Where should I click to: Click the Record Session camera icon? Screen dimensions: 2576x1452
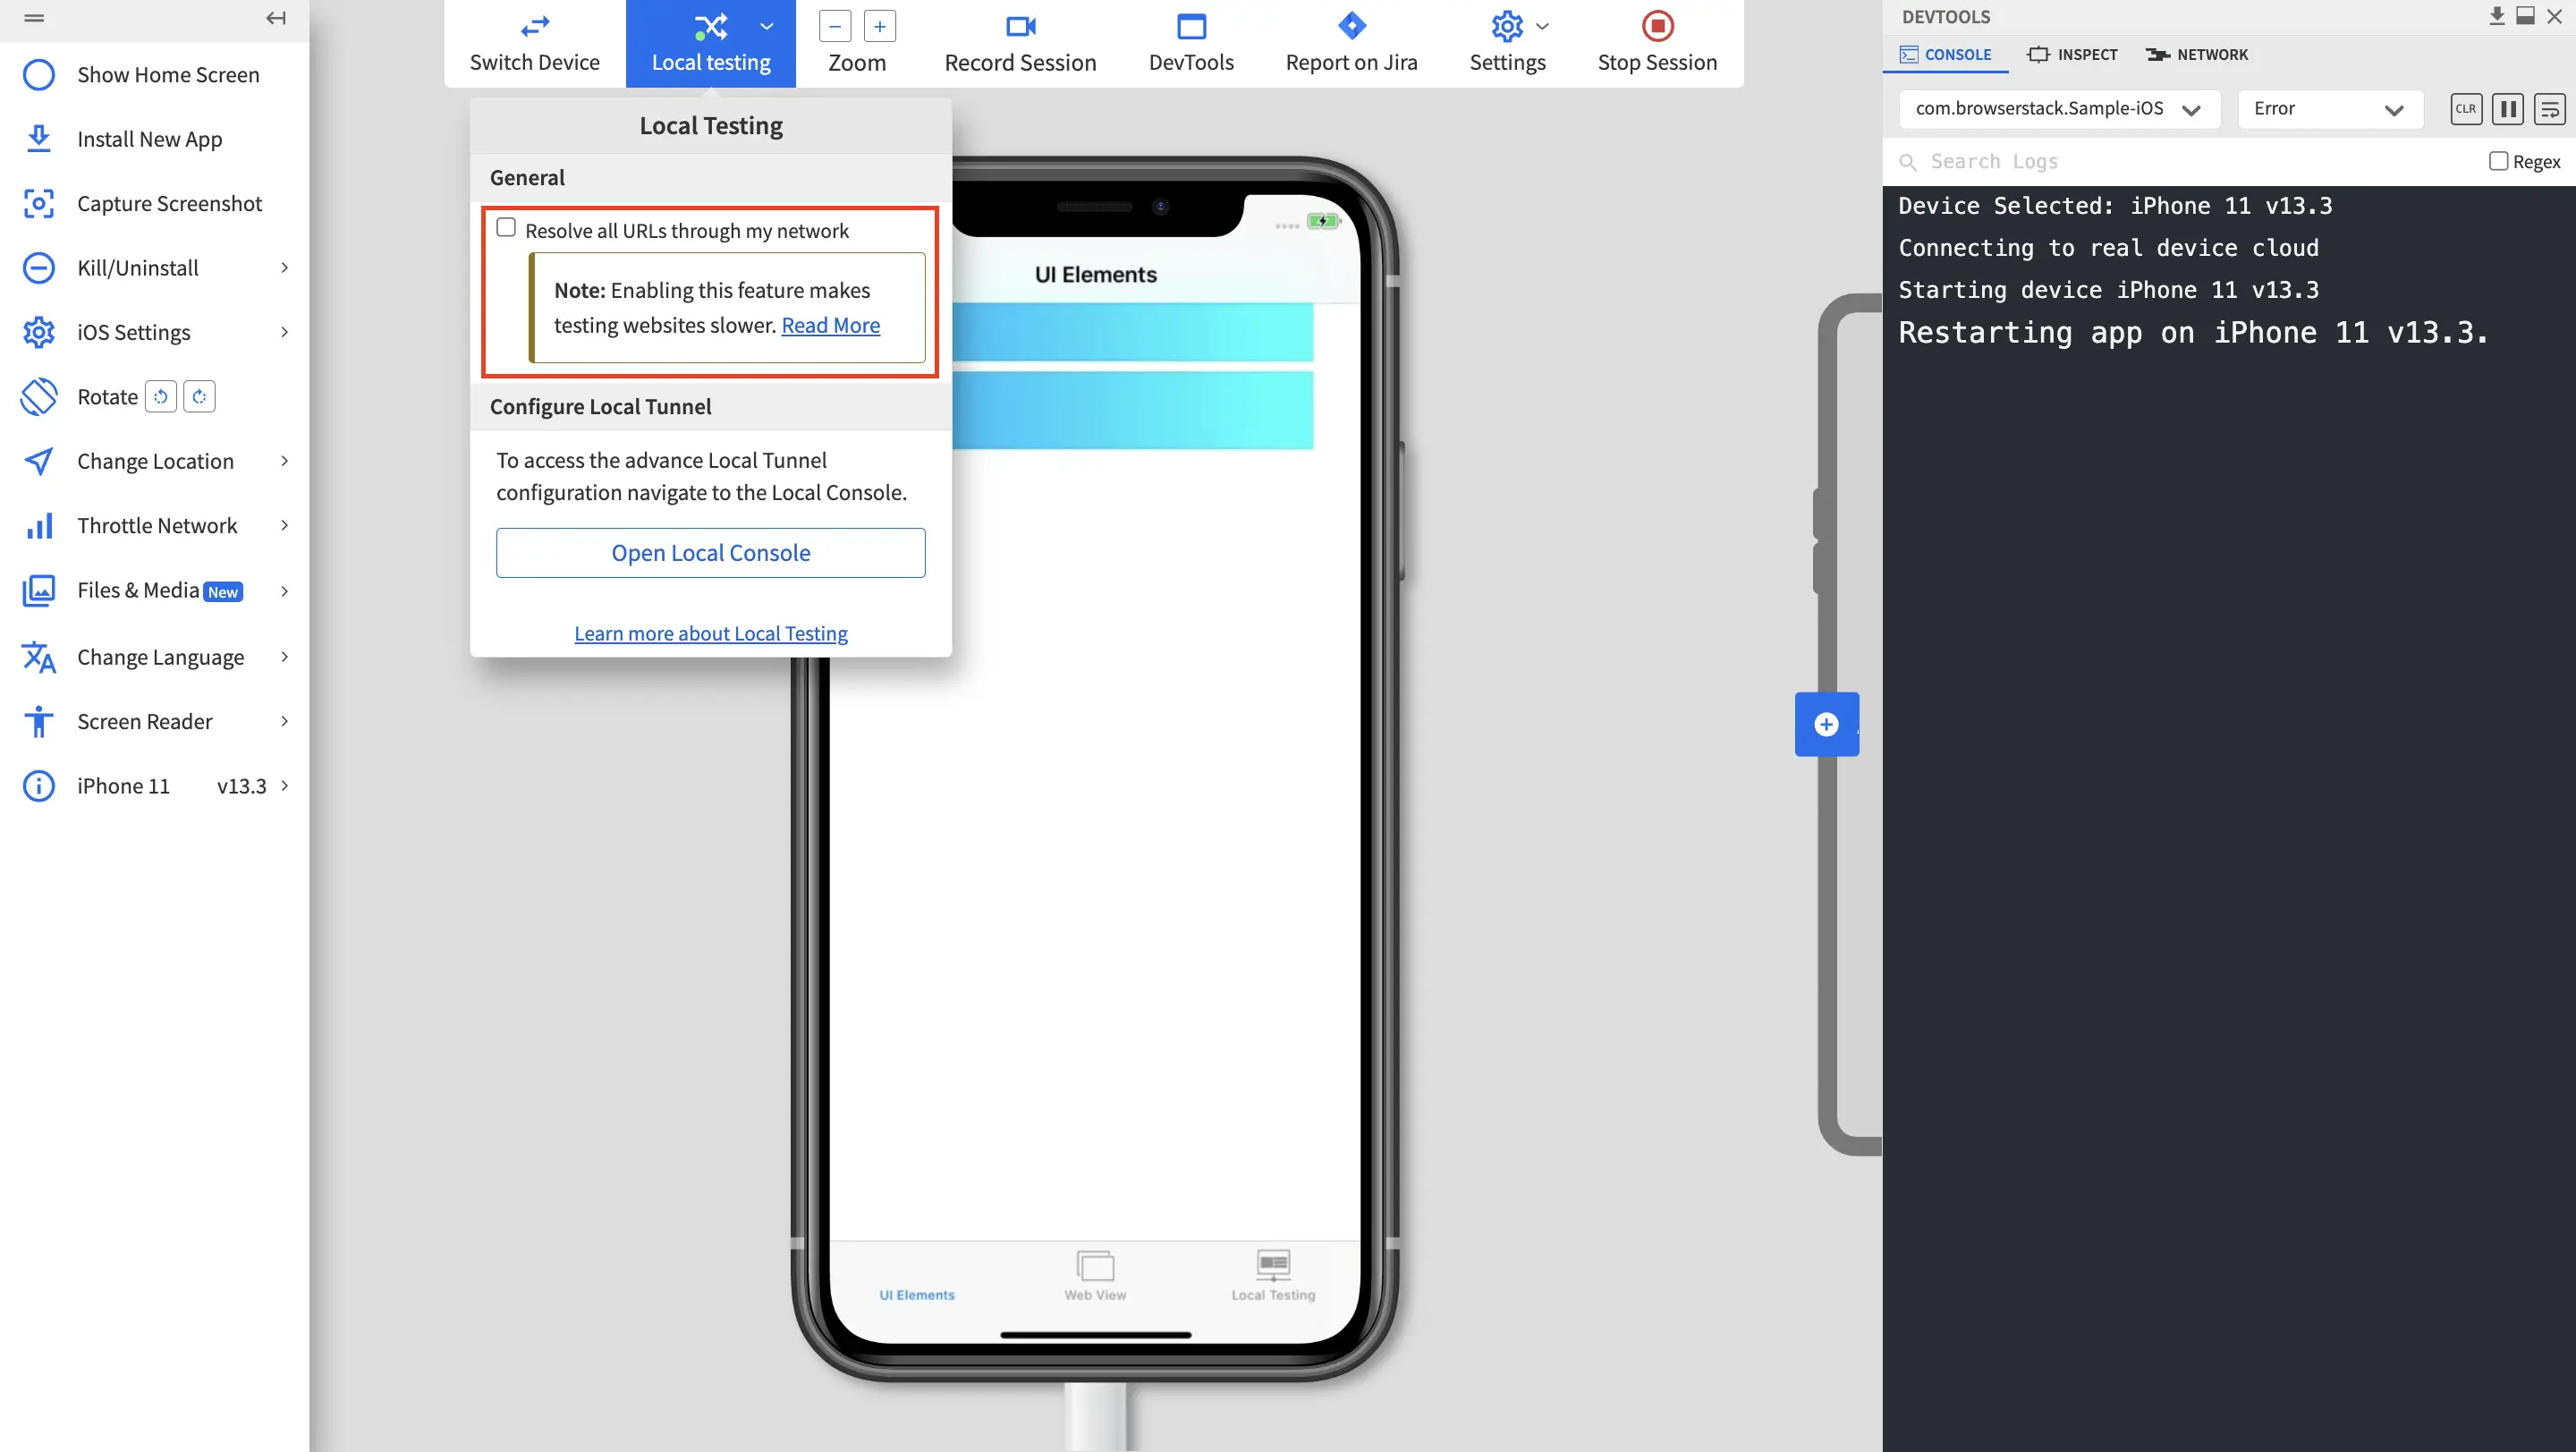click(1020, 26)
